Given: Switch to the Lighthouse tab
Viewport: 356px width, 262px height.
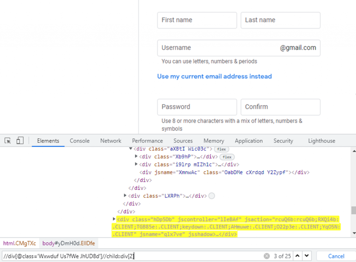Looking at the screenshot, I should [x=321, y=141].
